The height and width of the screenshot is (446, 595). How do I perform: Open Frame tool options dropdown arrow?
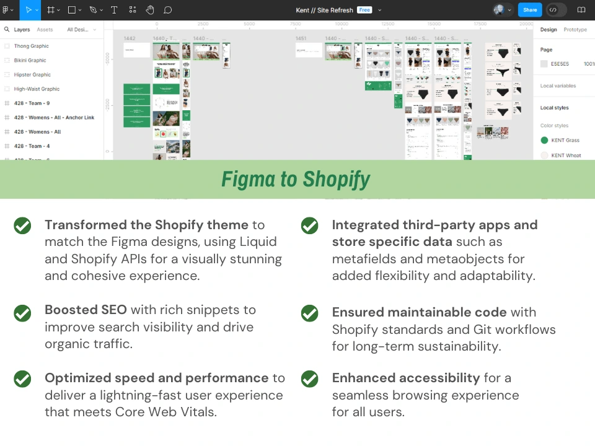[x=58, y=11]
